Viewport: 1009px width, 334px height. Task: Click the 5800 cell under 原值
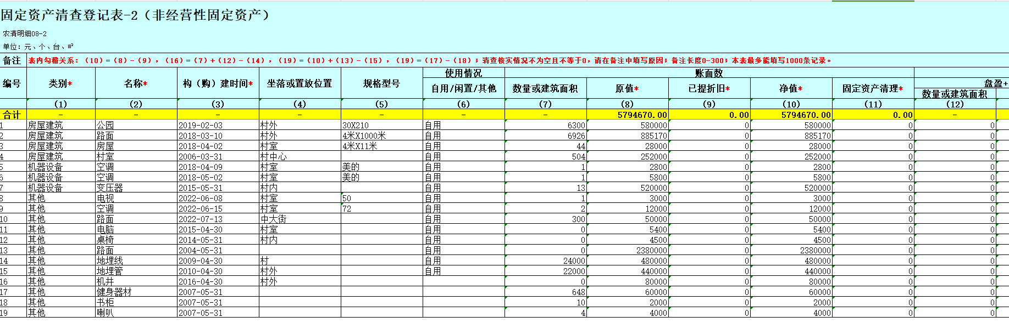[x=627, y=177]
